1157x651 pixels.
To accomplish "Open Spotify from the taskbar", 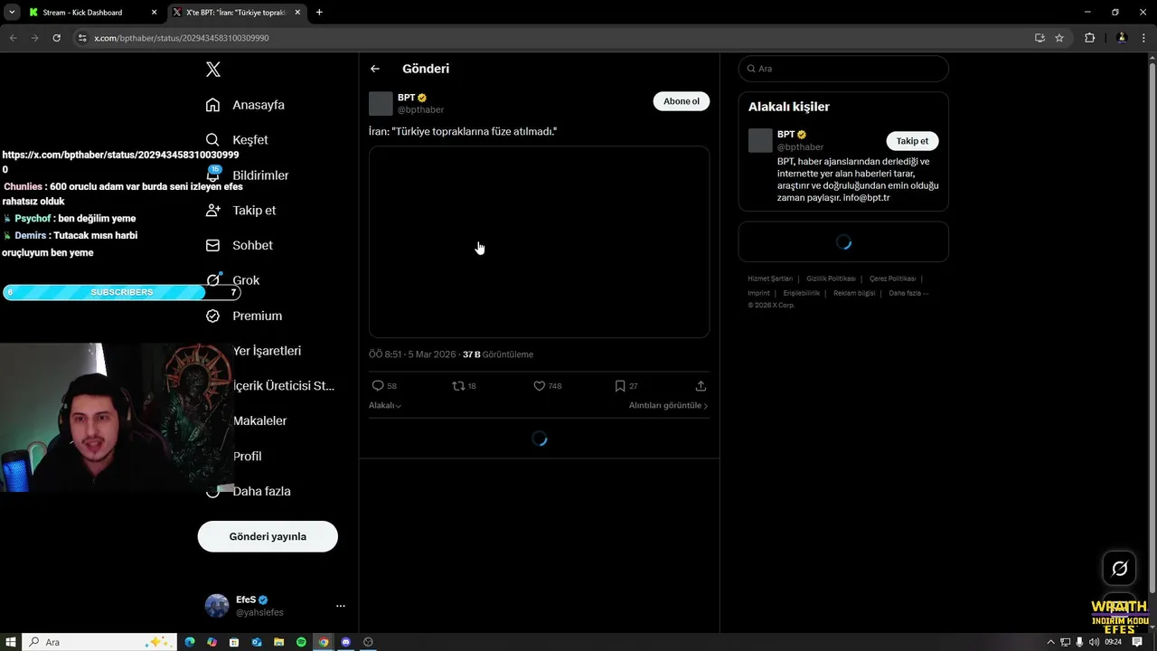I will pos(301,642).
